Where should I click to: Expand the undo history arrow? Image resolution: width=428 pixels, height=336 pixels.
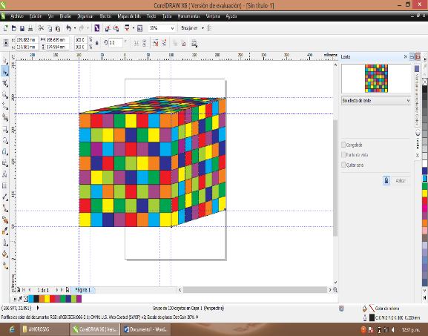[x=75, y=28]
